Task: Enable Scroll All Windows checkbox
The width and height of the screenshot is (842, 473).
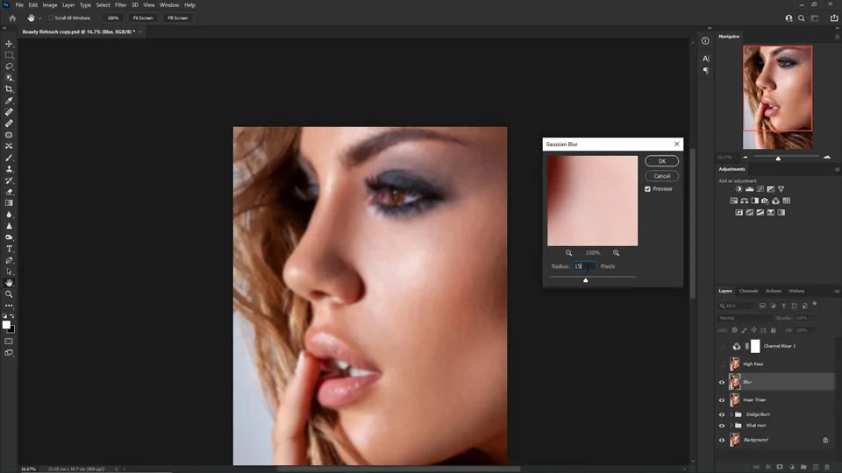Action: tap(51, 18)
